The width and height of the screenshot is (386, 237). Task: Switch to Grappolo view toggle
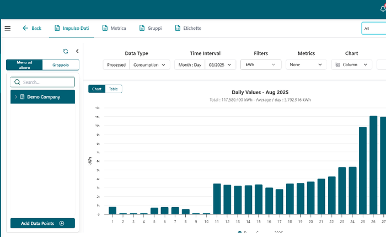pyautogui.click(x=61, y=65)
